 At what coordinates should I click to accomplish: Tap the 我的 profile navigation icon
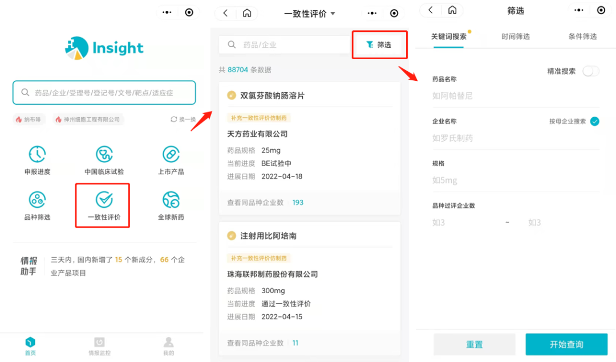tap(168, 342)
